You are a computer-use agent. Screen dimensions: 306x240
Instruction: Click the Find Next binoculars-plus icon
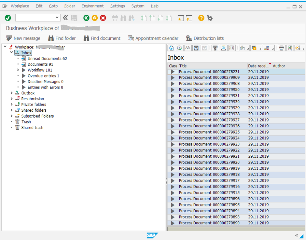pyautogui.click(x=132, y=18)
